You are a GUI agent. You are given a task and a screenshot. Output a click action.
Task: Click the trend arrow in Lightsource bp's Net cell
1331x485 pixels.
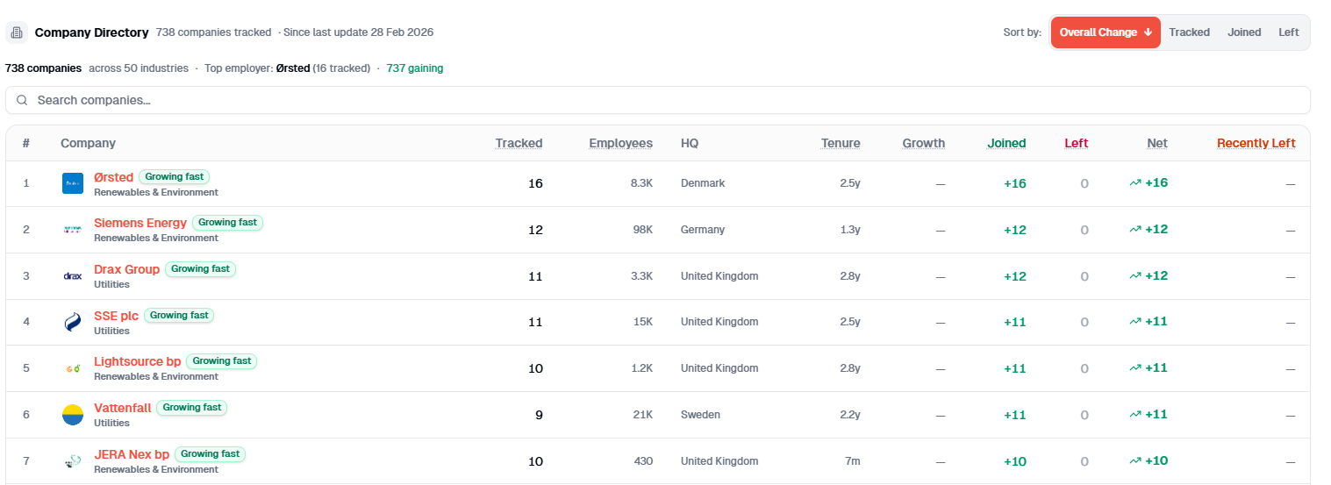click(x=1135, y=368)
